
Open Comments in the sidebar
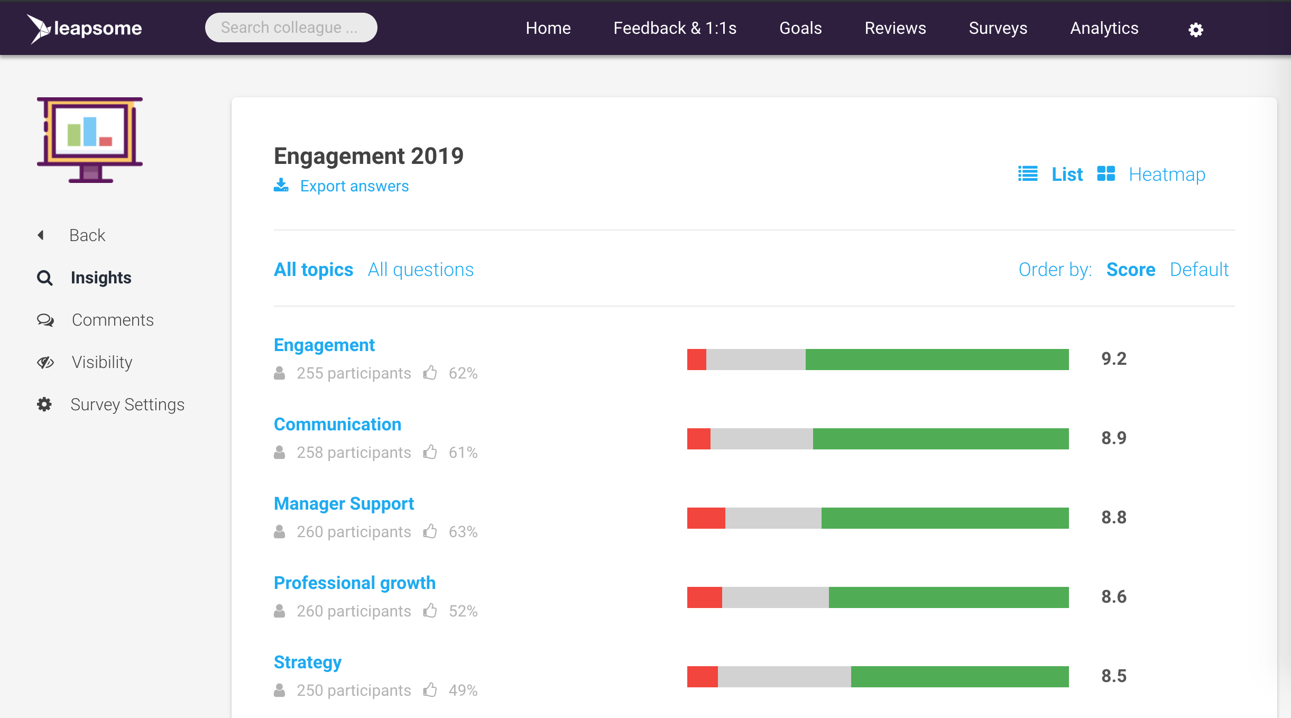click(113, 320)
